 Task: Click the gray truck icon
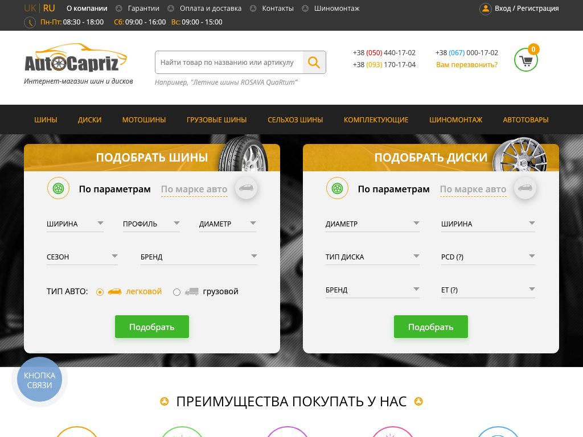[x=192, y=292]
